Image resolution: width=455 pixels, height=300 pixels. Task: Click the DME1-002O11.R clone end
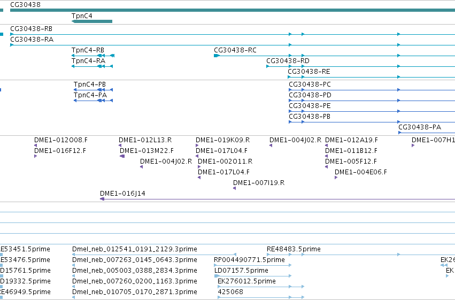tap(199, 167)
